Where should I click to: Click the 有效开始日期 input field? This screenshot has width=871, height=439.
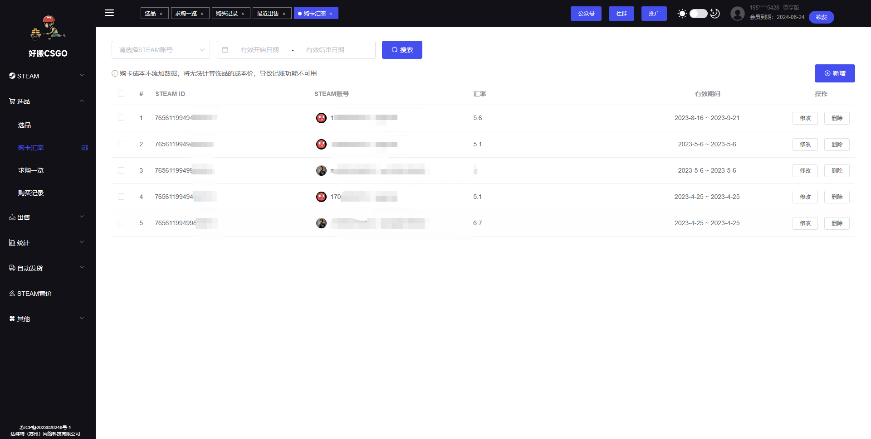pyautogui.click(x=260, y=50)
